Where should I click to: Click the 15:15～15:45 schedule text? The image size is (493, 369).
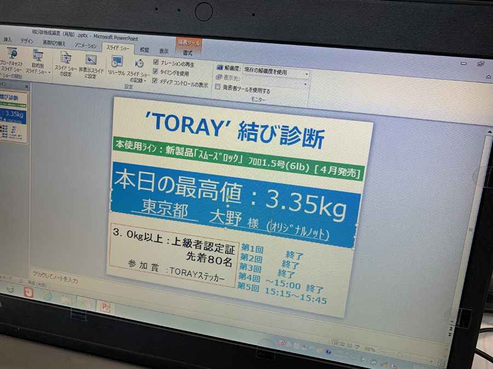click(295, 296)
